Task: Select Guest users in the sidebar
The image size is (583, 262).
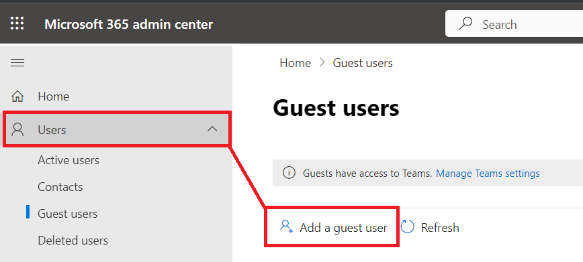Action: [x=68, y=214]
